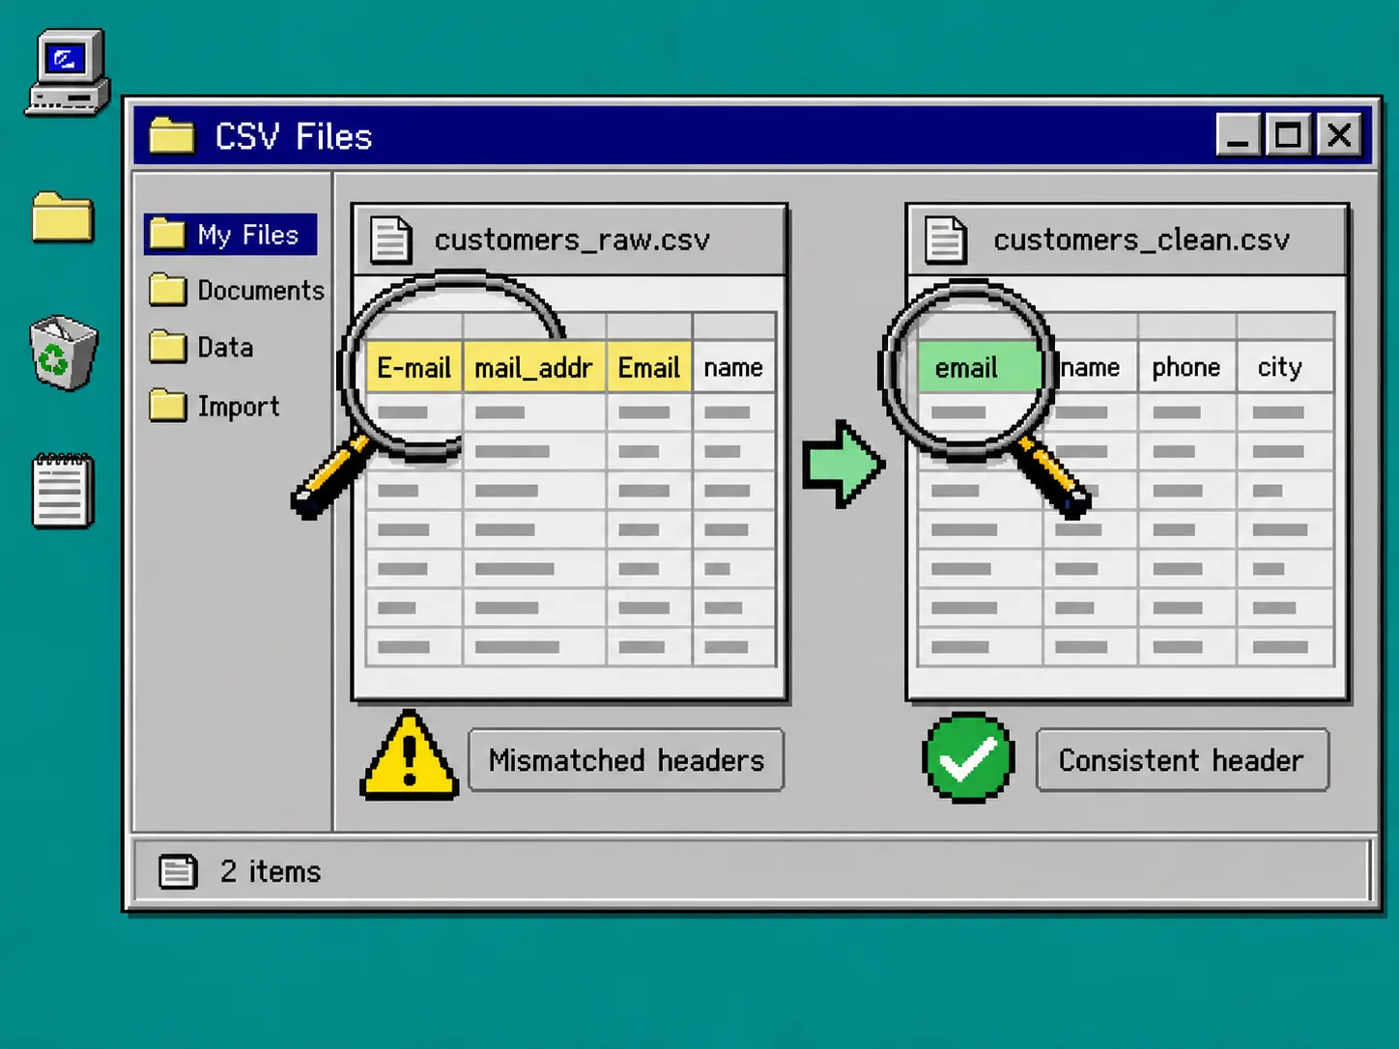Click the customers_clean.csv file name
1399x1049 pixels.
1141,240
